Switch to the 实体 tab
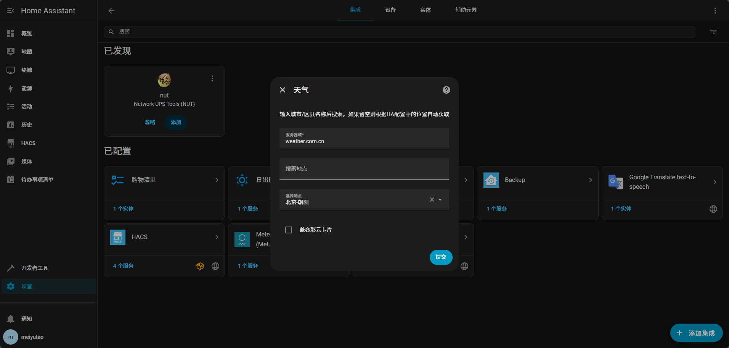 click(426, 10)
